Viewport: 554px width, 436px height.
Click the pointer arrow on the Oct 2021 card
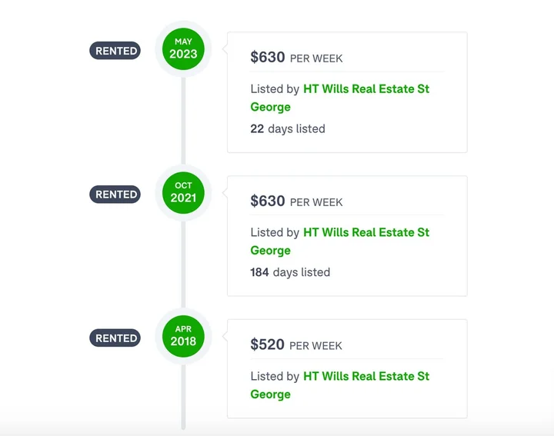pyautogui.click(x=225, y=194)
